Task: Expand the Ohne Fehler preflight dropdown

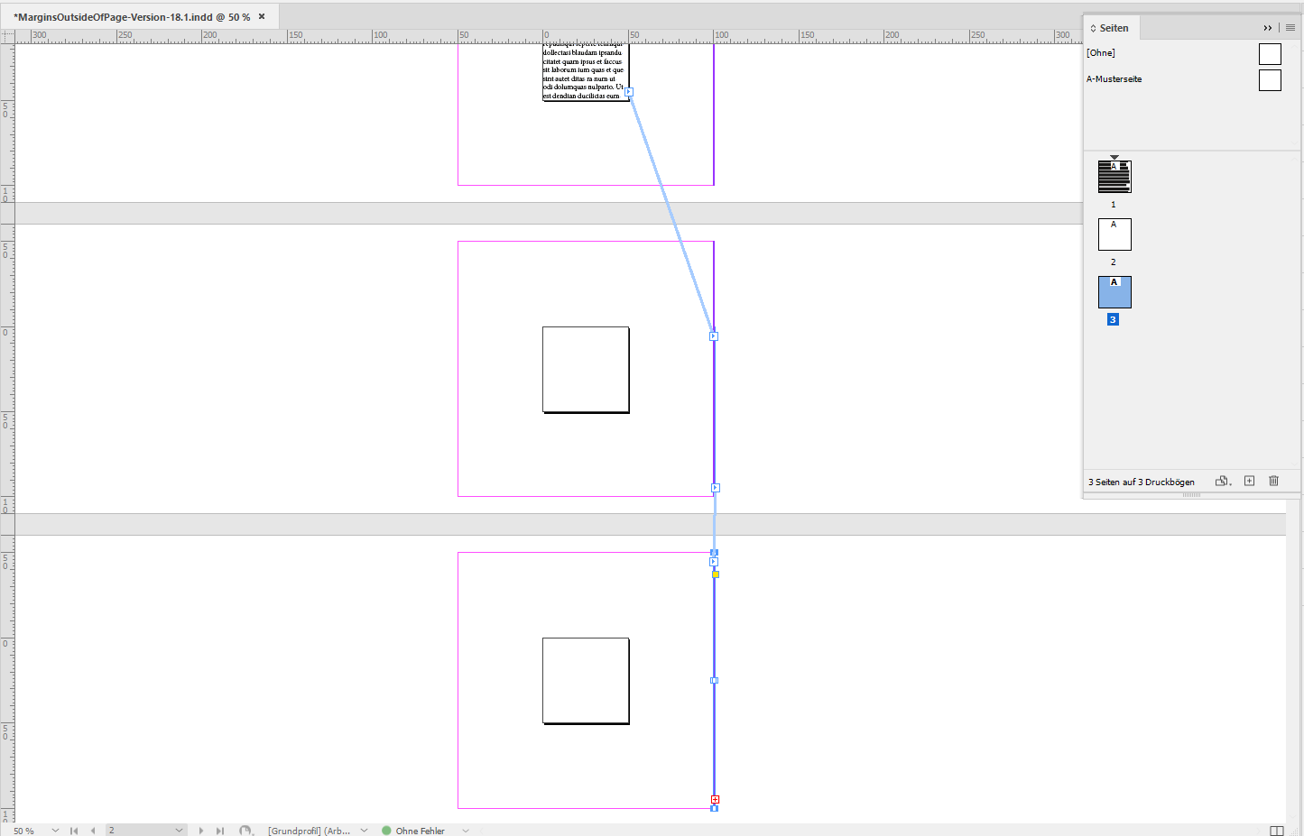Action: 466,831
